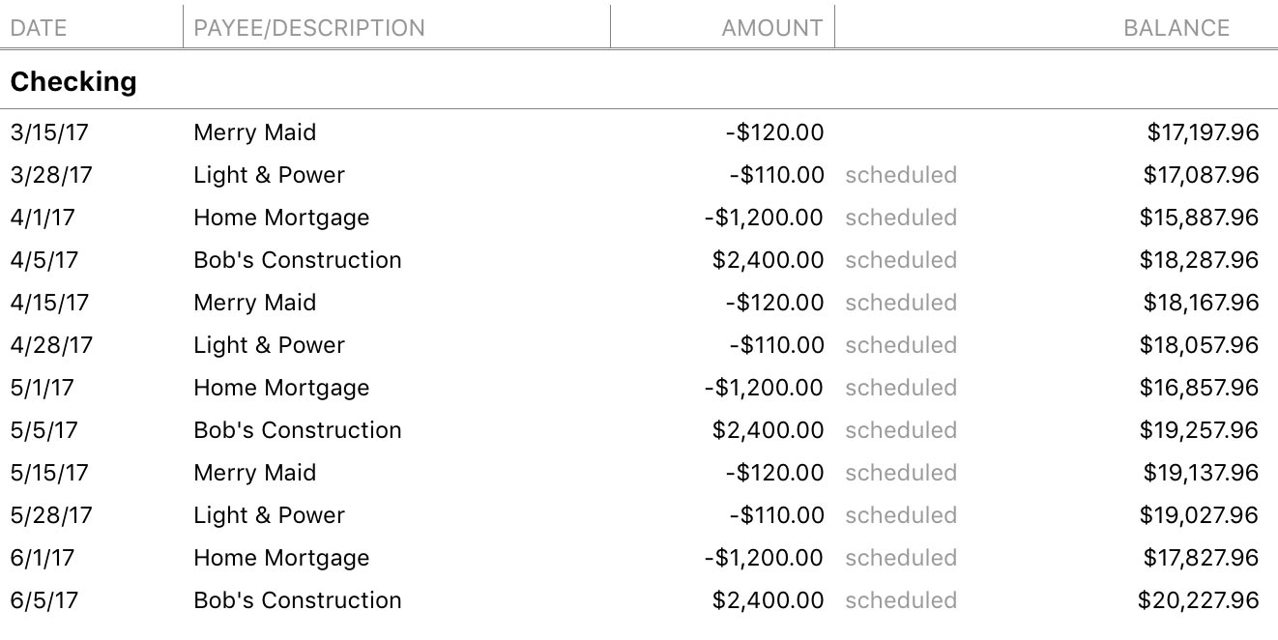Select Merry Maid payment dated 5/15/17

[x=254, y=473]
